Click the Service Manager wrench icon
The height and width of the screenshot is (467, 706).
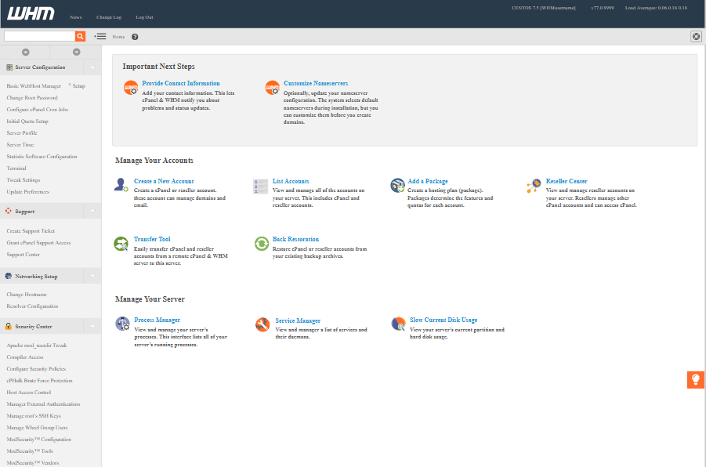point(262,324)
